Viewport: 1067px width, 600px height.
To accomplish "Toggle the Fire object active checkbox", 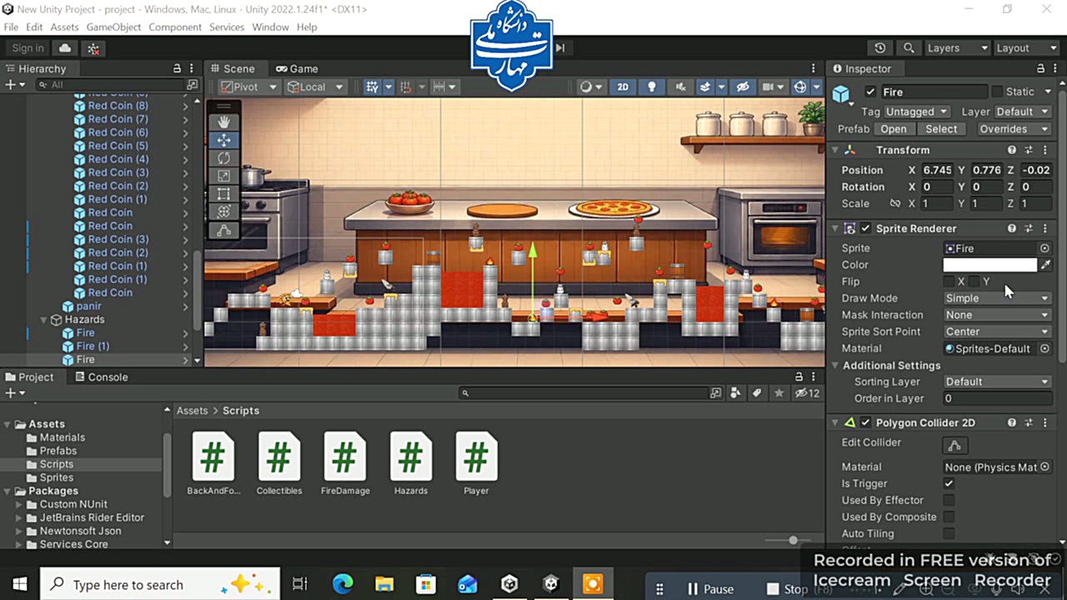I will (870, 92).
